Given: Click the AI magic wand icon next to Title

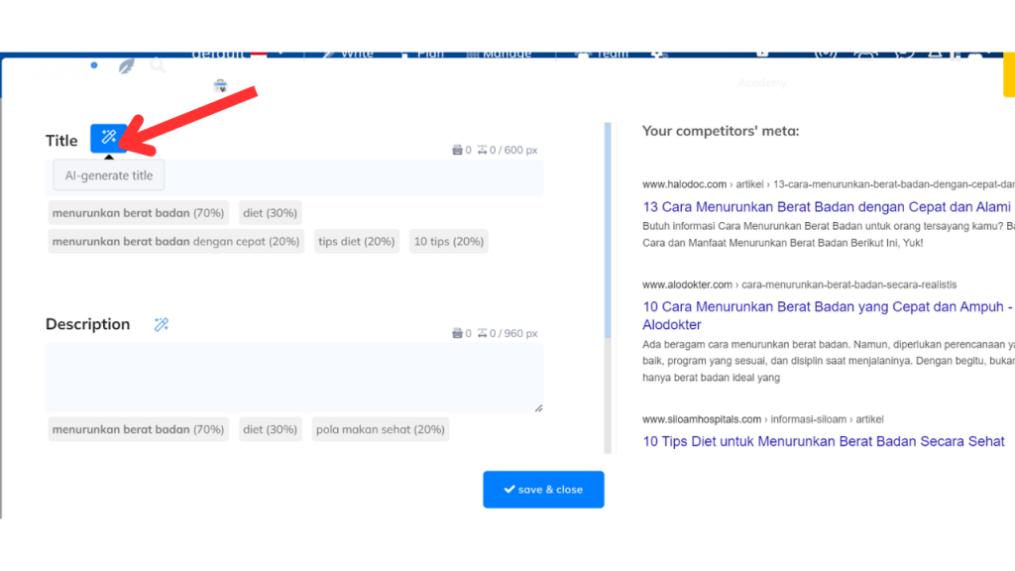Looking at the screenshot, I should (x=108, y=138).
